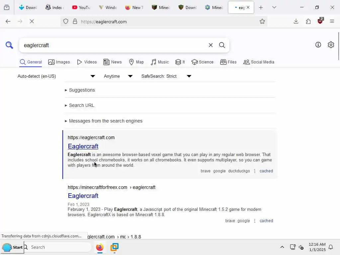Select the News search category
The height and width of the screenshot is (255, 340).
pyautogui.click(x=113, y=62)
